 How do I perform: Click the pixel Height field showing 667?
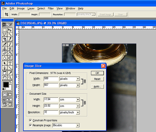51,85
